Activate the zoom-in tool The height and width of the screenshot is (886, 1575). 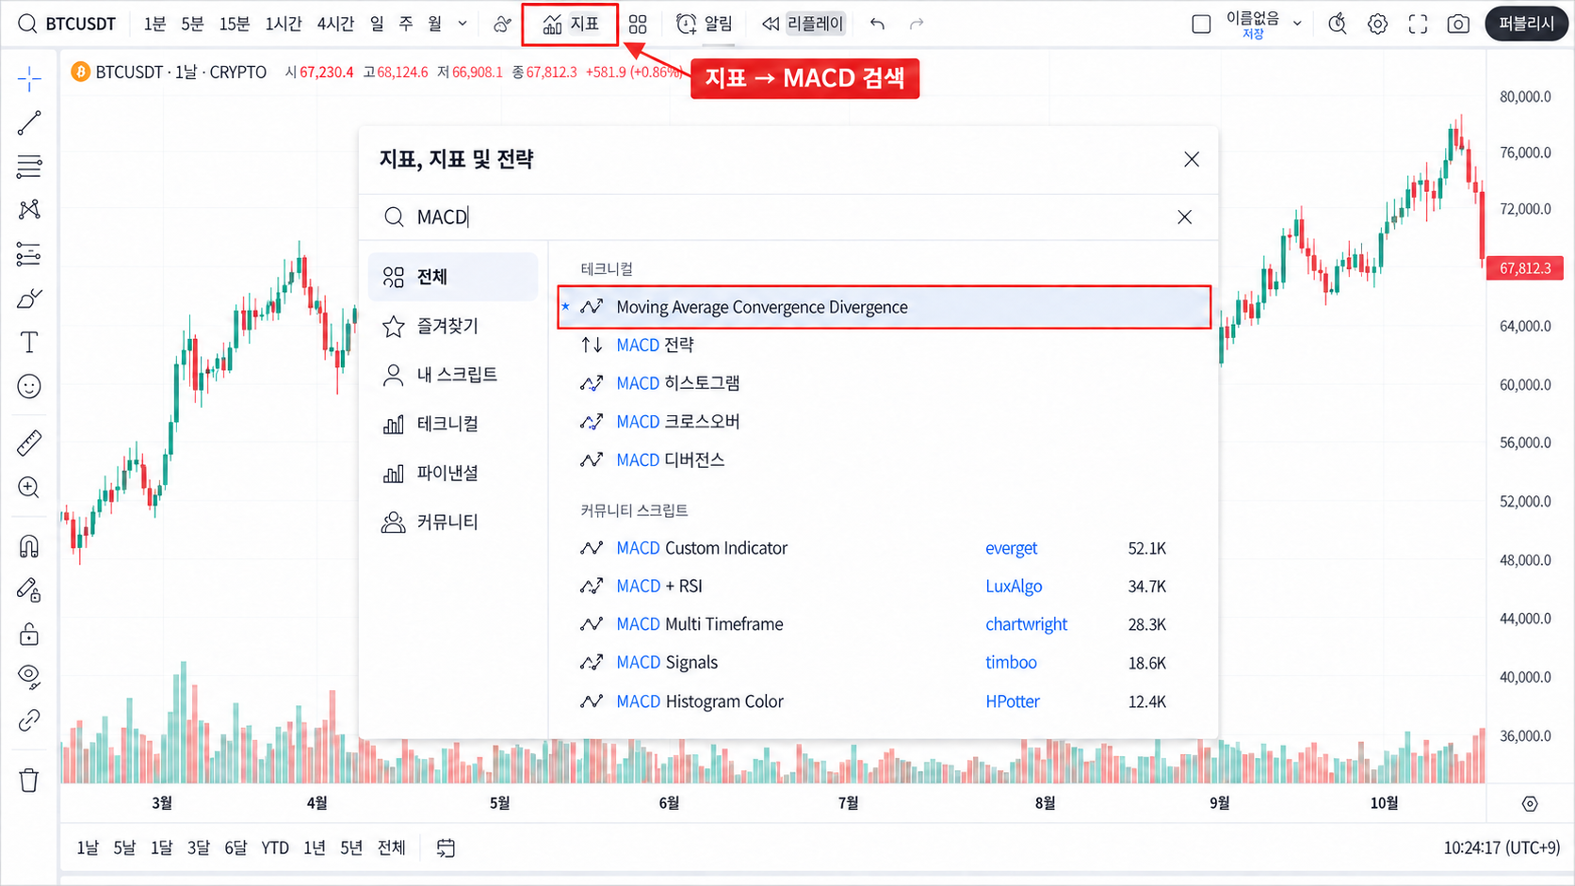29,488
